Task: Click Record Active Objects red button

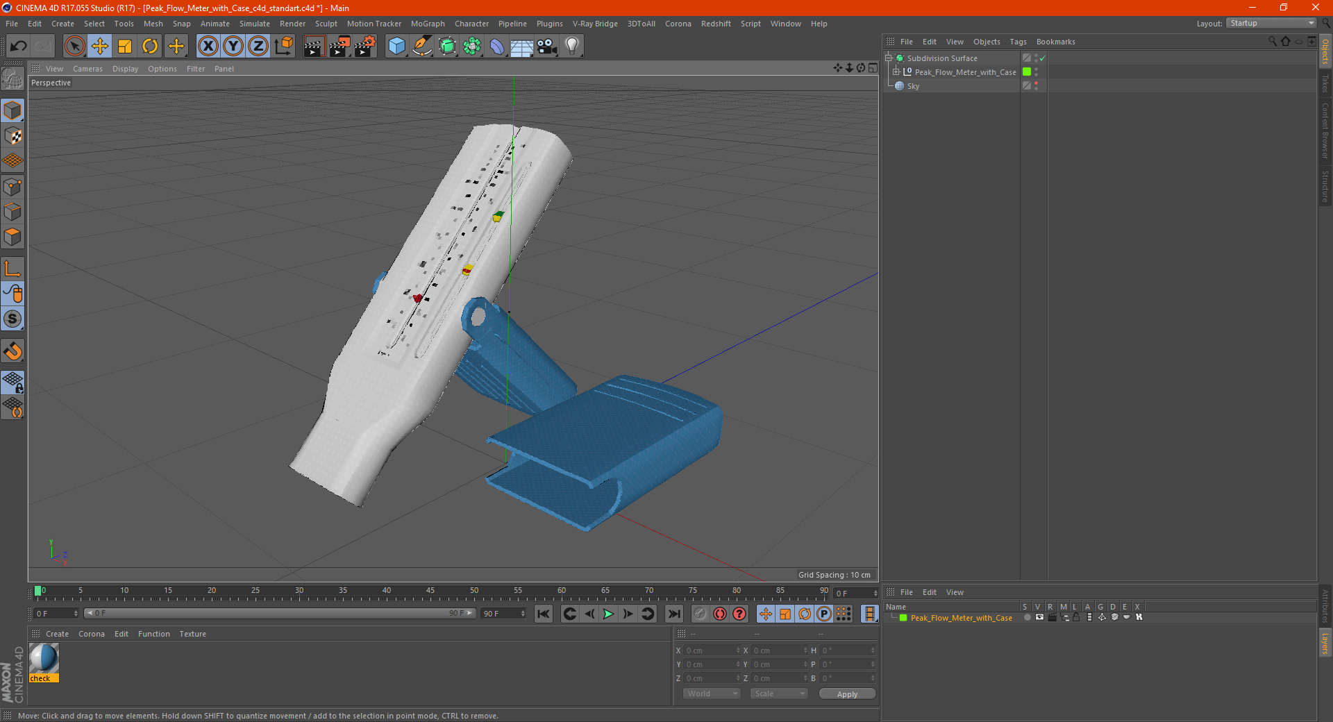Action: (x=701, y=614)
